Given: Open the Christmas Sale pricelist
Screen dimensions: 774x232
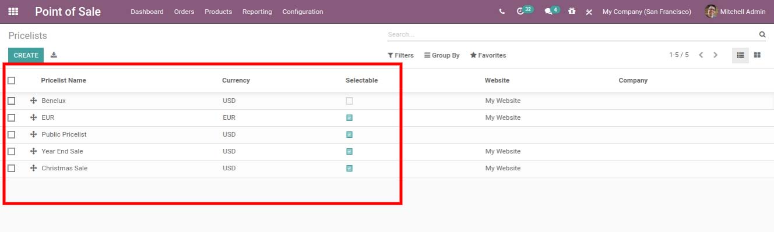Looking at the screenshot, I should [x=65, y=168].
